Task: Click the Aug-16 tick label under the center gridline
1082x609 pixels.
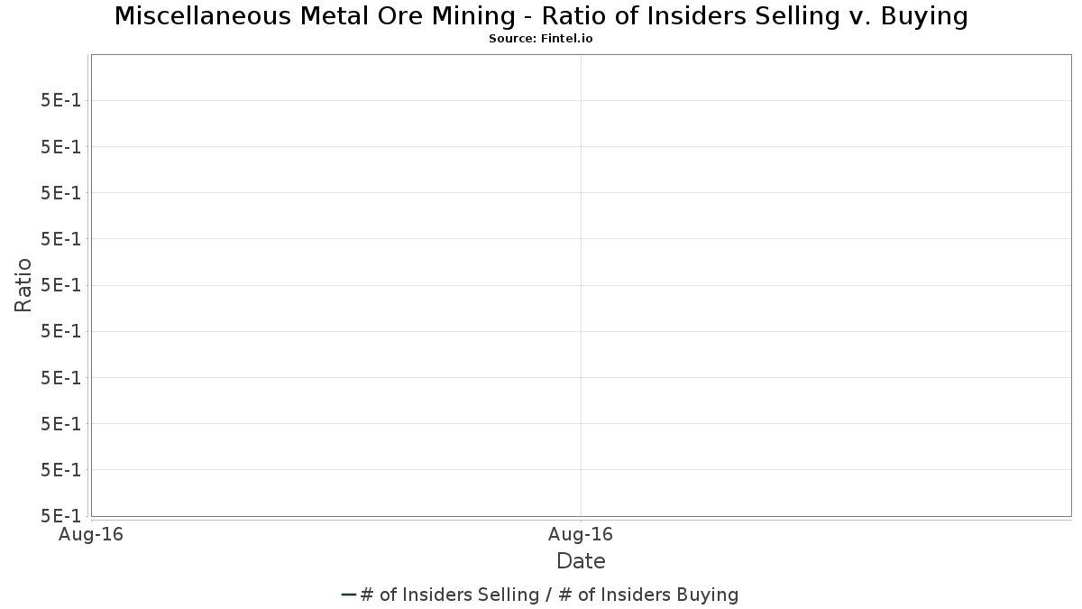Action: (581, 534)
